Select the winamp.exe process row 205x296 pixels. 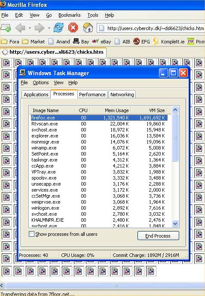98,148
